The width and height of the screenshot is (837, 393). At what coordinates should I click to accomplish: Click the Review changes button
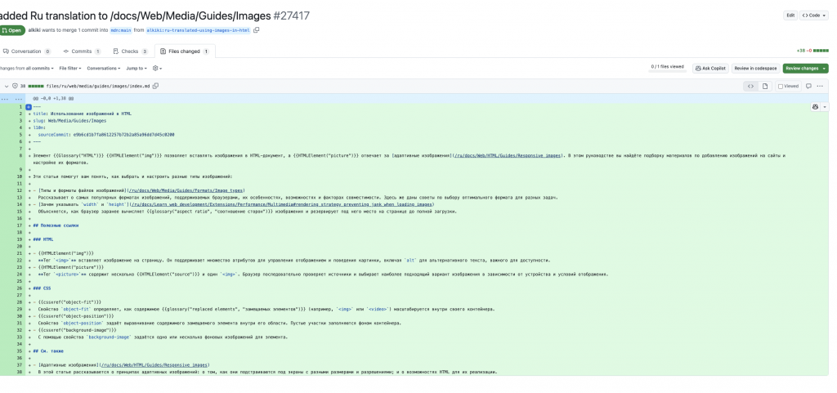click(804, 69)
